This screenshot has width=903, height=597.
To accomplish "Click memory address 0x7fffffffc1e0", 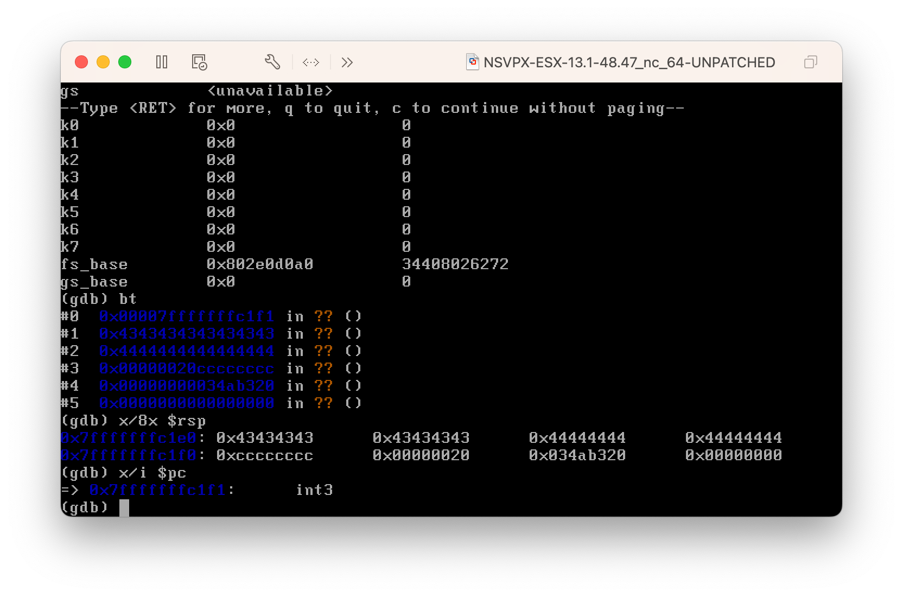I will [x=129, y=438].
